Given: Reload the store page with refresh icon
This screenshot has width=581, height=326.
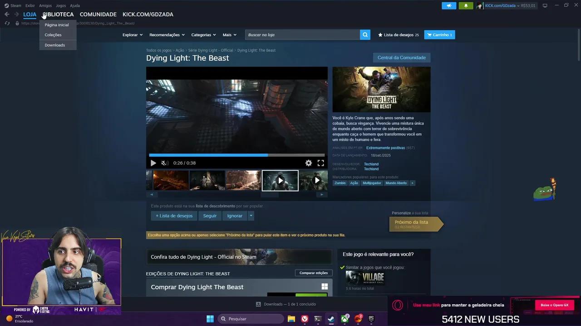Looking at the screenshot, I should [7, 23].
